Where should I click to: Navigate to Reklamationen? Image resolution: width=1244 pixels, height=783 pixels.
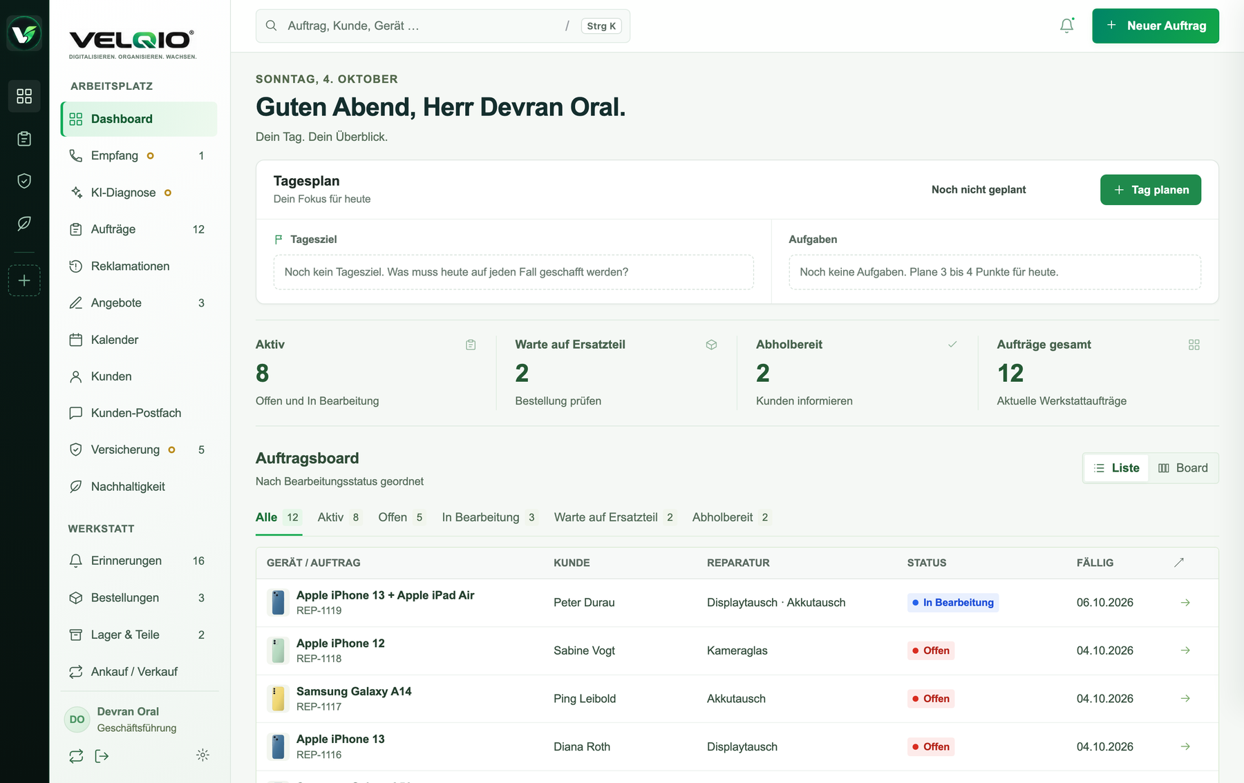[139, 266]
